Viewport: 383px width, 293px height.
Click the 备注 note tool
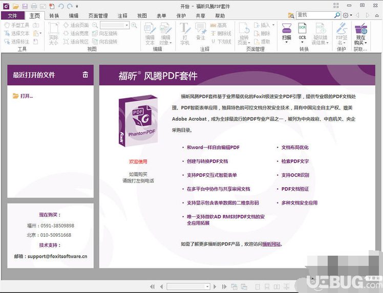[x=200, y=31]
